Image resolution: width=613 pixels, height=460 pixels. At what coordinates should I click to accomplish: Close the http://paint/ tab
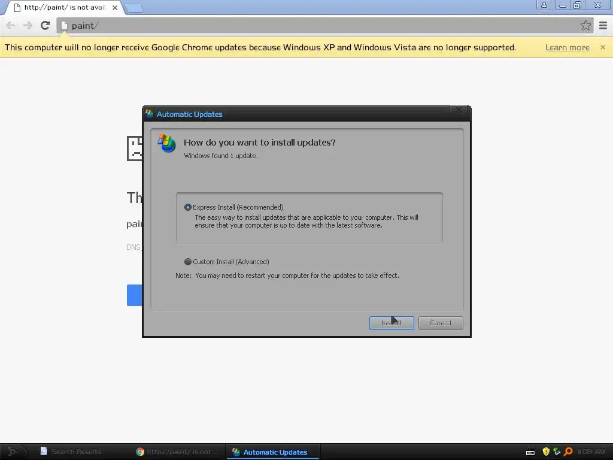115,7
